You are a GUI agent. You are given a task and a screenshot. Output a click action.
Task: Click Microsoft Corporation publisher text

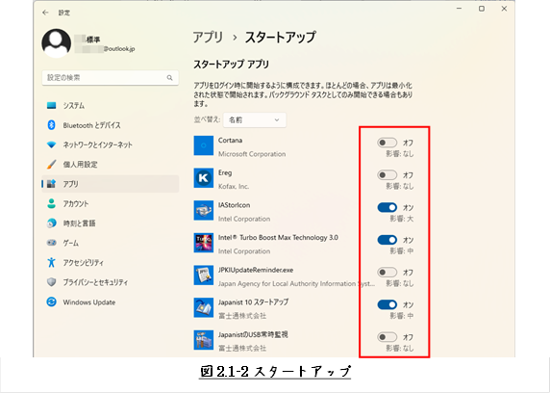pyautogui.click(x=252, y=154)
